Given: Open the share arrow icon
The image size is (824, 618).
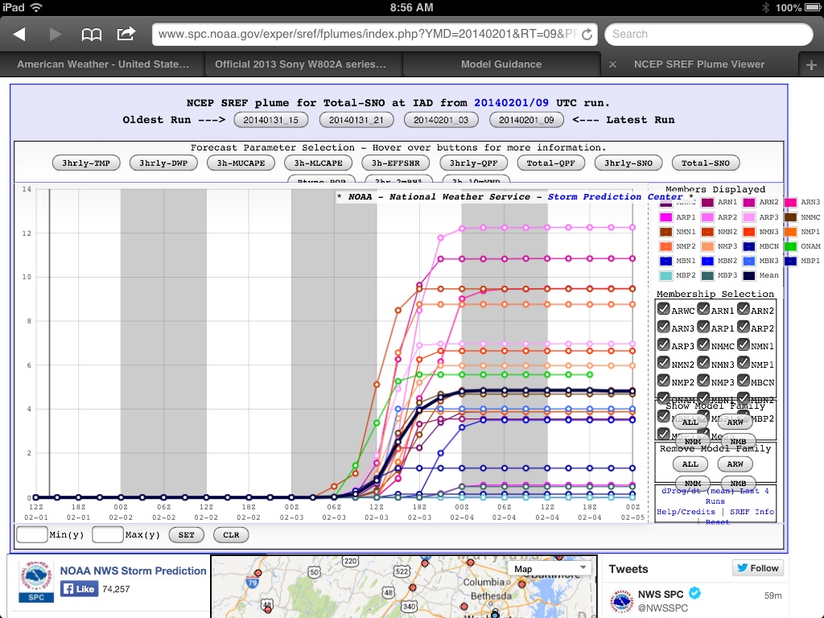Looking at the screenshot, I should (x=126, y=34).
